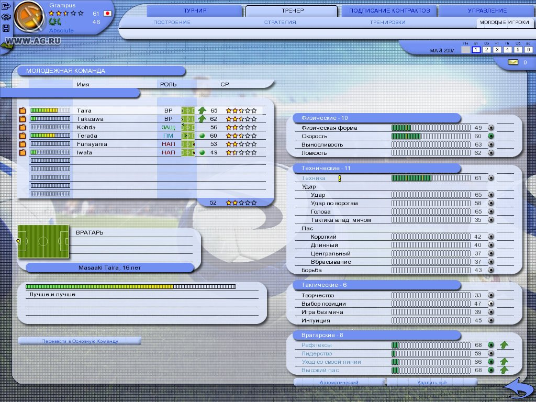Click the folder icon beside Funayama
The width and height of the screenshot is (536, 402).
(23, 144)
